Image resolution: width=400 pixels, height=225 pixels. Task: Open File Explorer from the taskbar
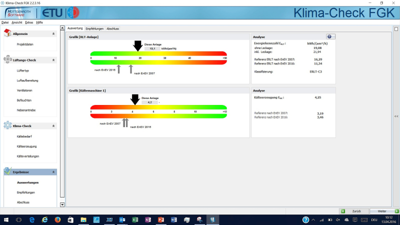point(83,219)
